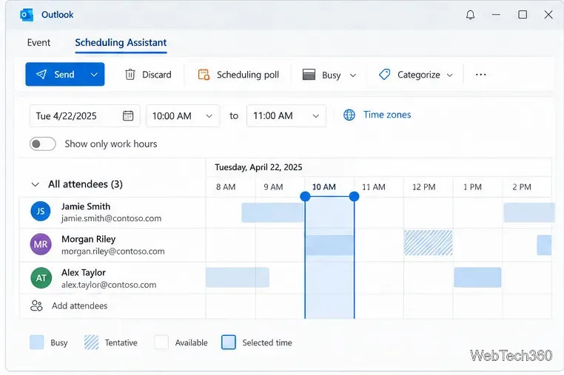This screenshot has width=564, height=375.
Task: Click the 11 AM time header
Action: (x=373, y=187)
